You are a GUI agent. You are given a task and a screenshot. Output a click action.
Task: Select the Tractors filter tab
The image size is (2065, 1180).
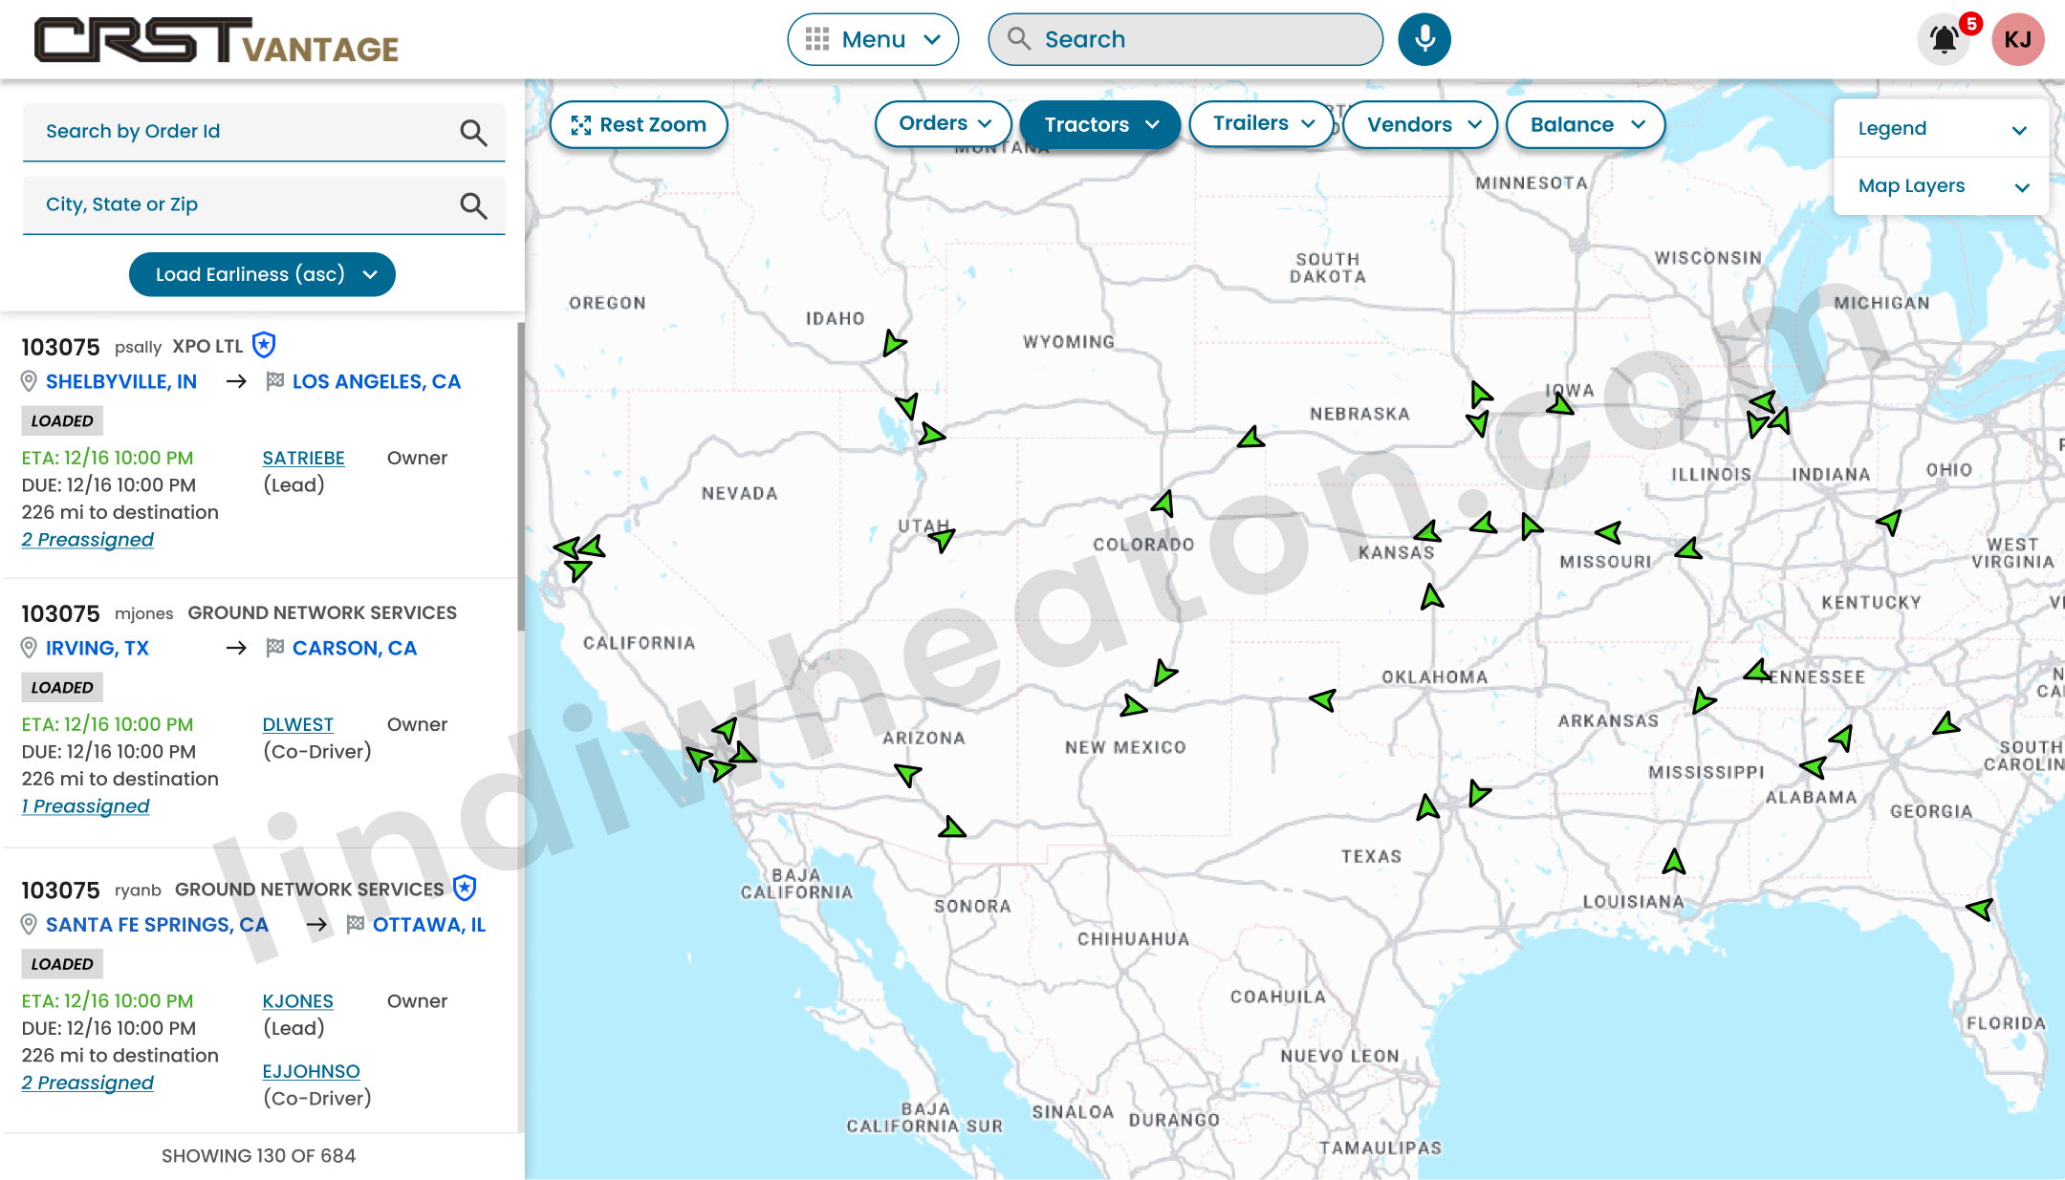coord(1098,124)
